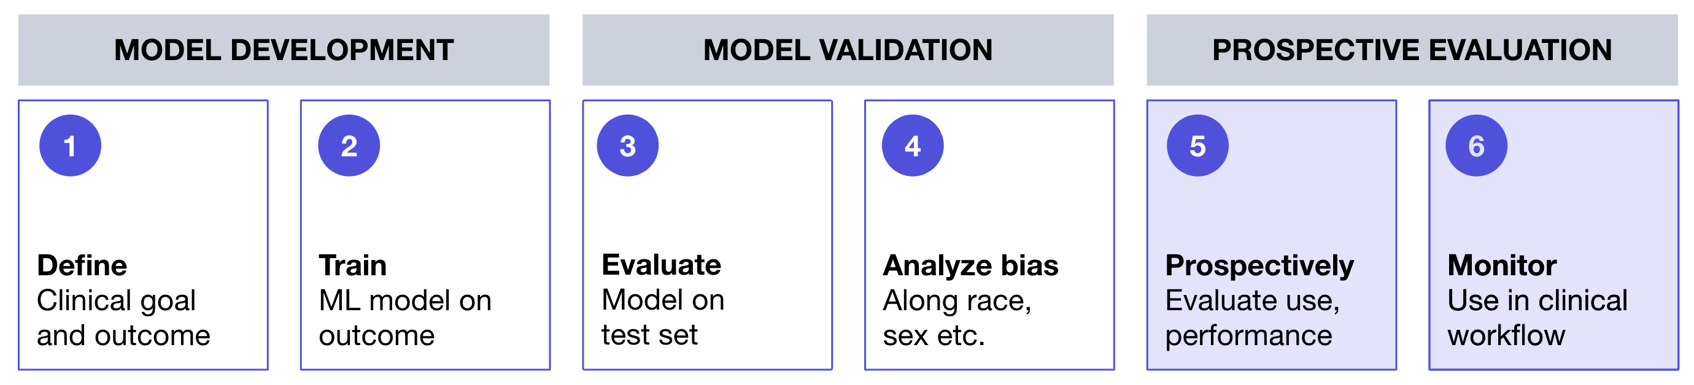
Task: Select the bold Monitor heading
Action: click(1502, 265)
